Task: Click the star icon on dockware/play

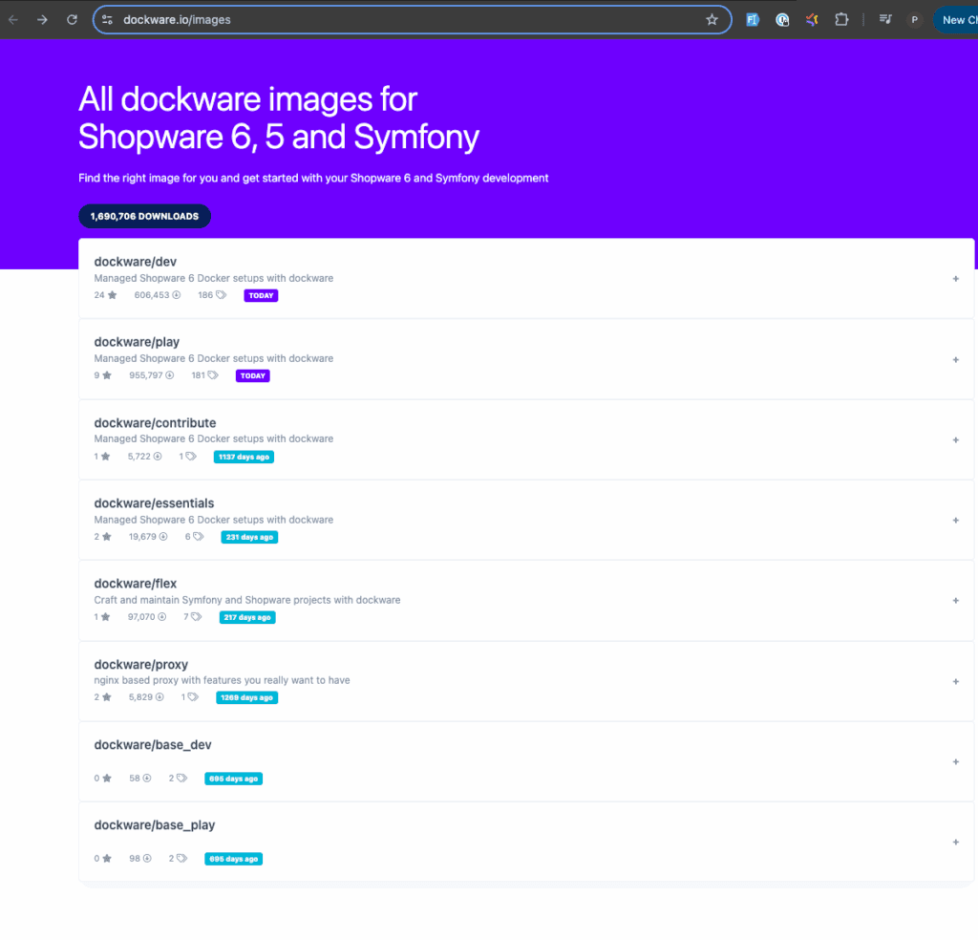Action: click(x=107, y=375)
